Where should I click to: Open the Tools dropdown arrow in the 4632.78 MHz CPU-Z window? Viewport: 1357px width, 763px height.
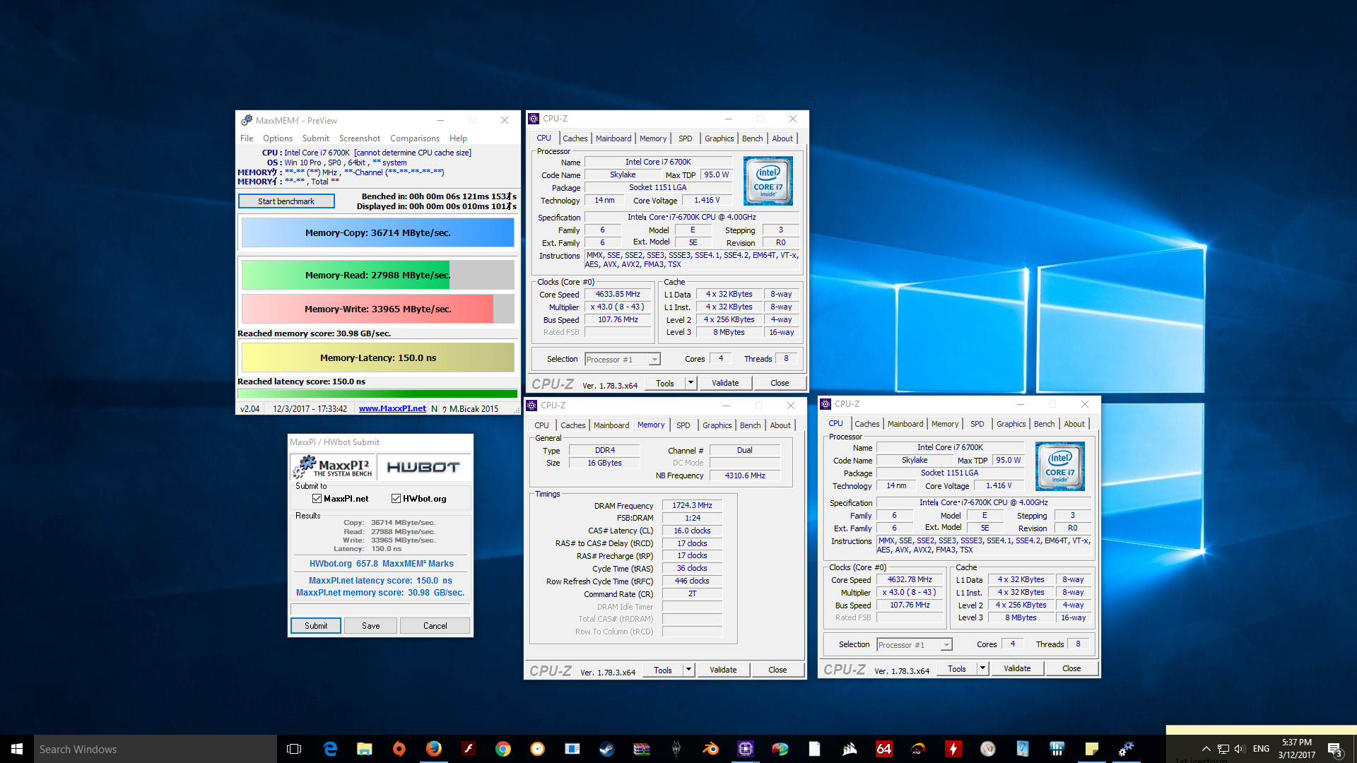coord(982,668)
